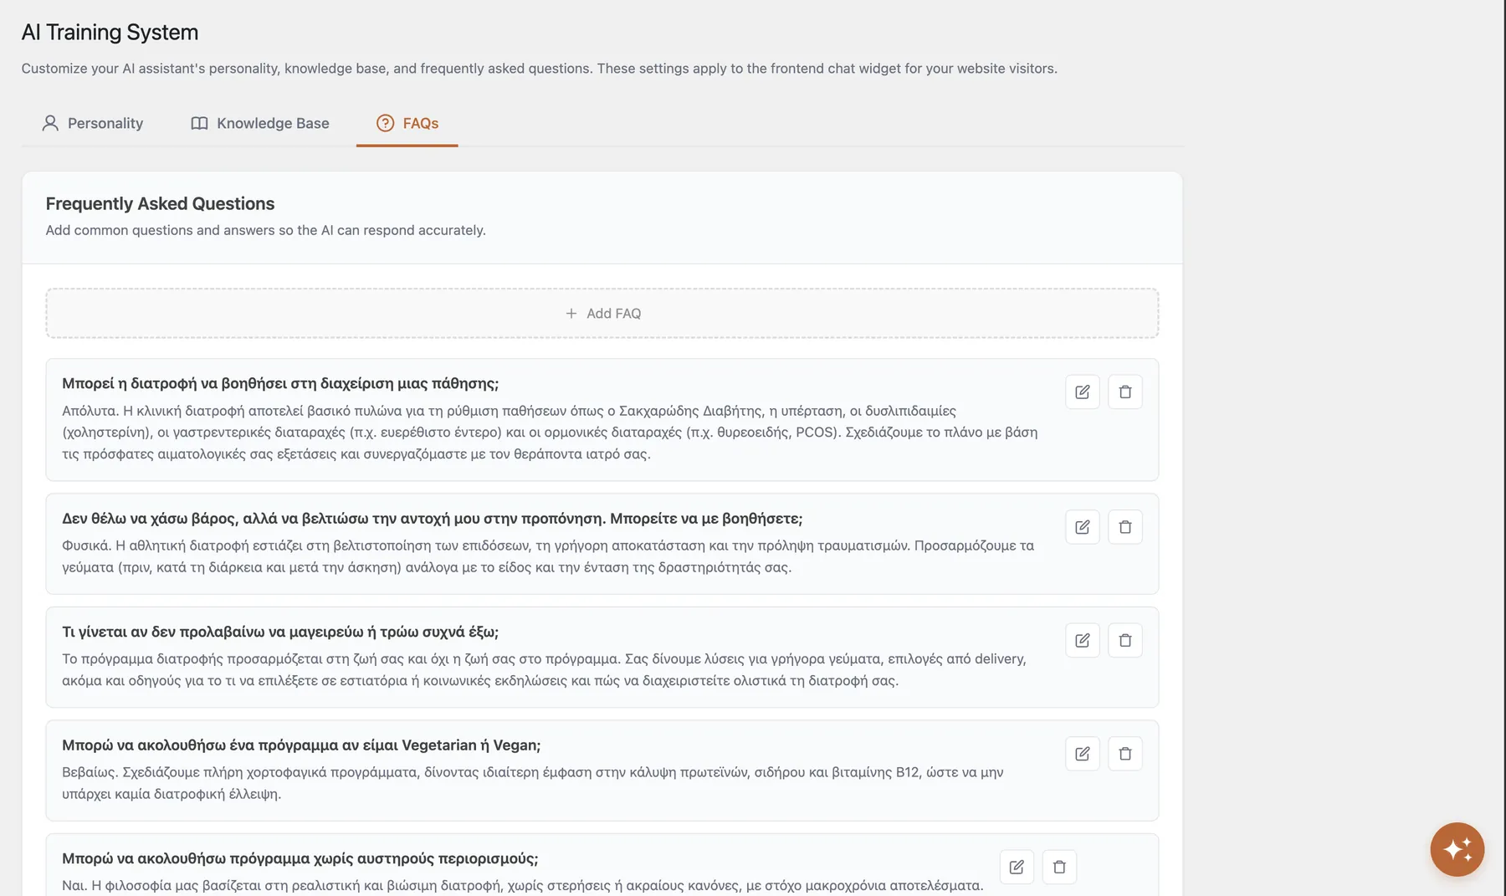
Task: Edit the FAQ about managing a condition (πάθησης)
Action: click(x=1082, y=392)
